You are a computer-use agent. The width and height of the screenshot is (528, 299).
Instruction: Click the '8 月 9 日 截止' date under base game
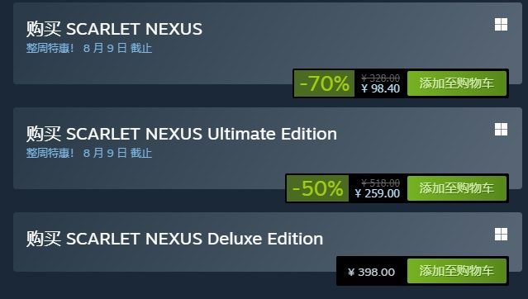pyautogui.click(x=117, y=48)
